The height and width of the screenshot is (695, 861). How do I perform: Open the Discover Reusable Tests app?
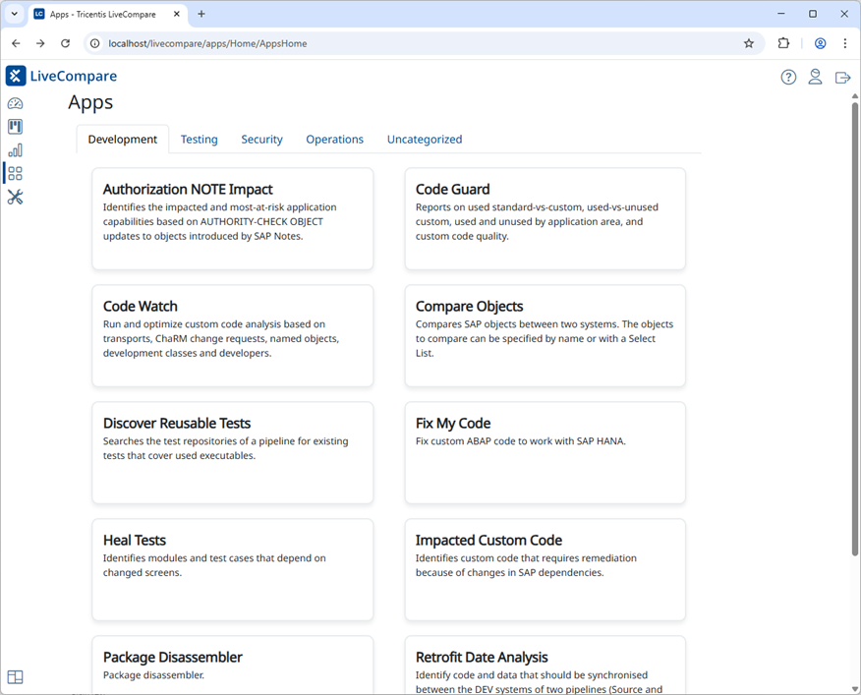click(233, 453)
